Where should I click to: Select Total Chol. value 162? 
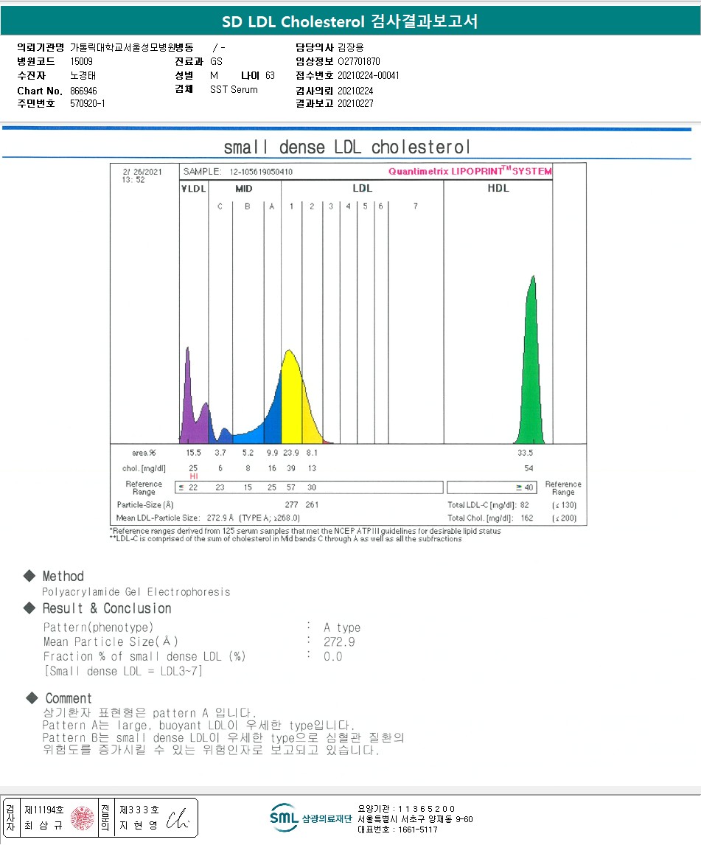coord(526,518)
